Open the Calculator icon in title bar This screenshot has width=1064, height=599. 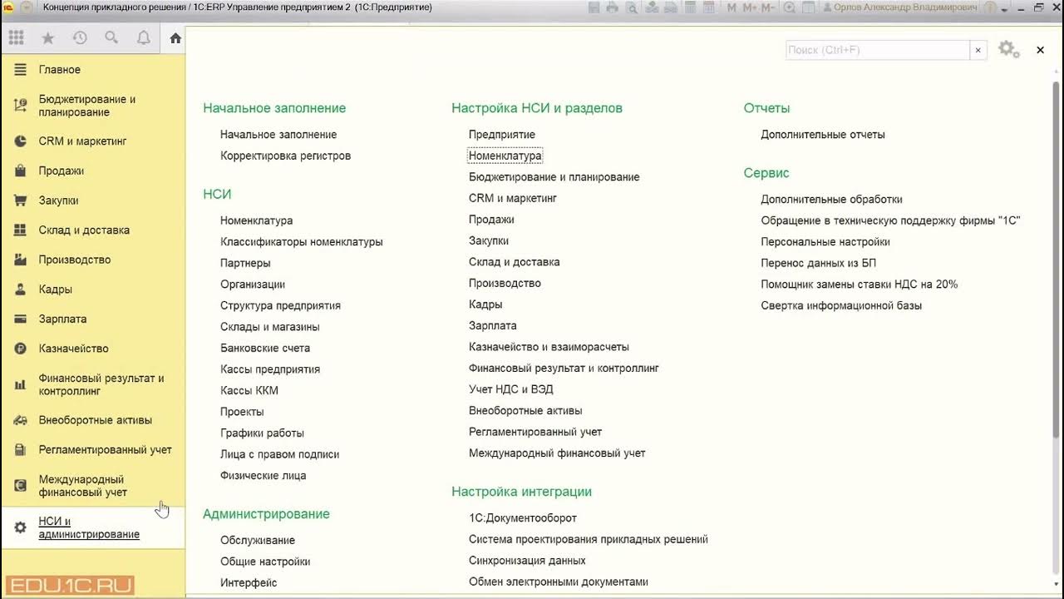[x=690, y=7]
